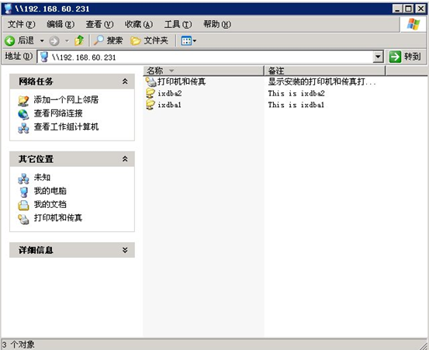Open 我的文档 from other places
This screenshot has width=429, height=350.
[x=50, y=204]
